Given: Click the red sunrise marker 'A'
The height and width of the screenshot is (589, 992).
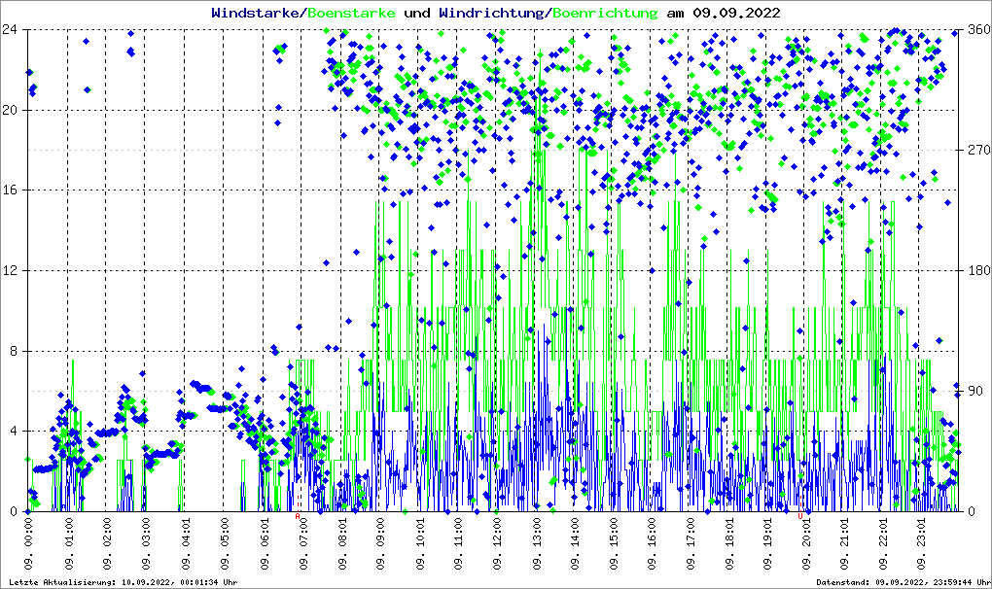Looking at the screenshot, I should 298,517.
